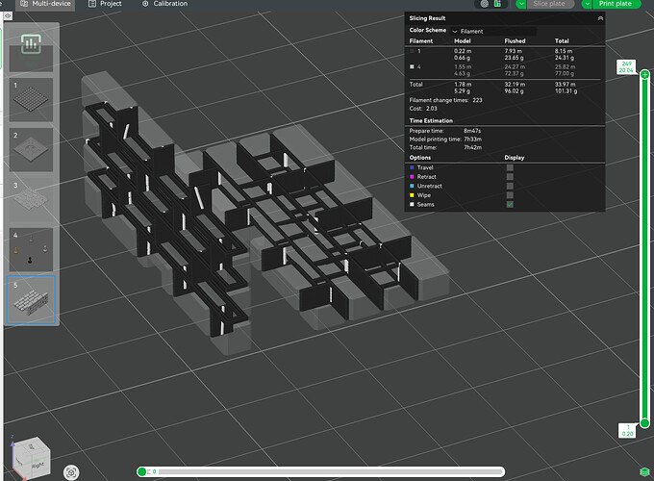Click the Print plate button
The width and height of the screenshot is (654, 481).
615,4
